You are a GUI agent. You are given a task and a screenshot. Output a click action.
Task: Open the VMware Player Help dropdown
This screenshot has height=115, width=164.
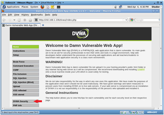(60, 3)
